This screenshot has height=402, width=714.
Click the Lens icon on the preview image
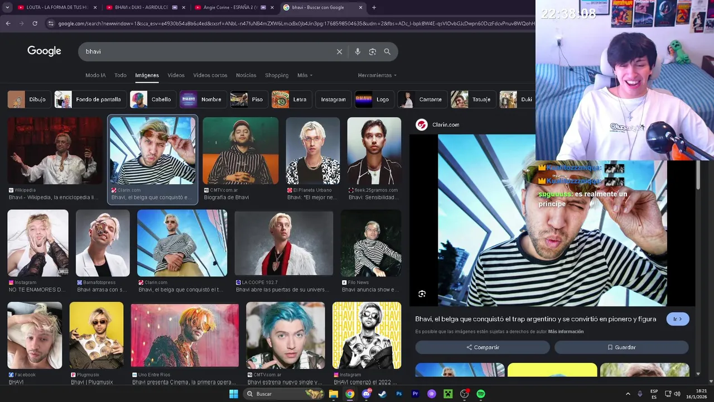[x=422, y=294]
